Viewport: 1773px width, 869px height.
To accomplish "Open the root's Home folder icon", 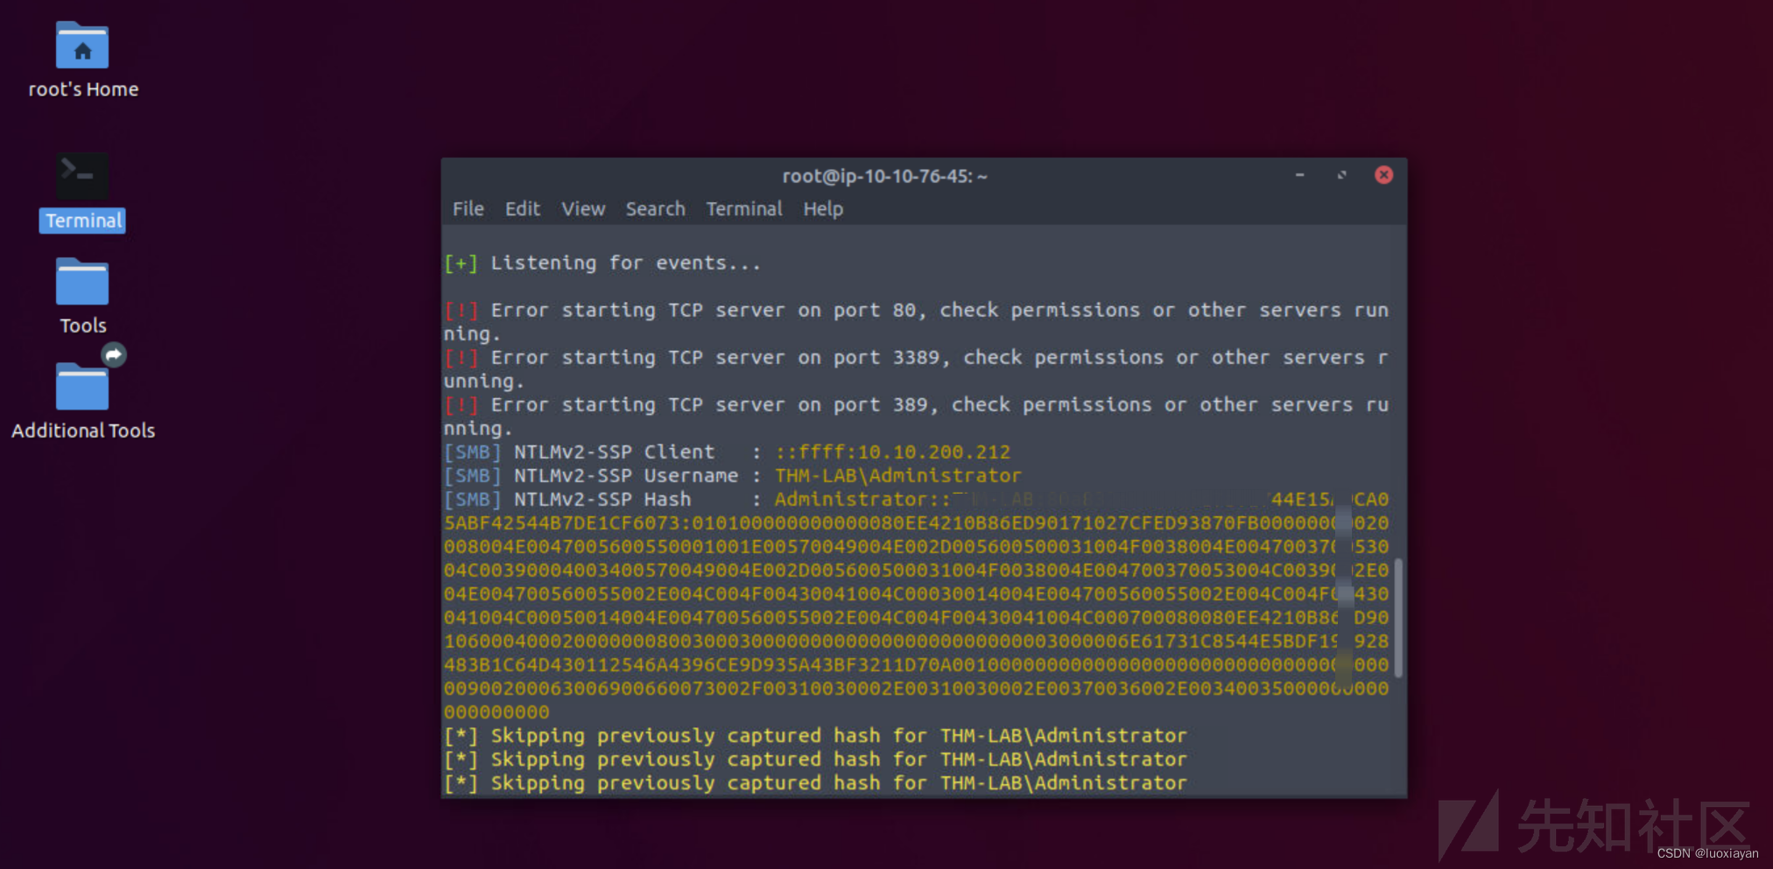I will coord(82,46).
